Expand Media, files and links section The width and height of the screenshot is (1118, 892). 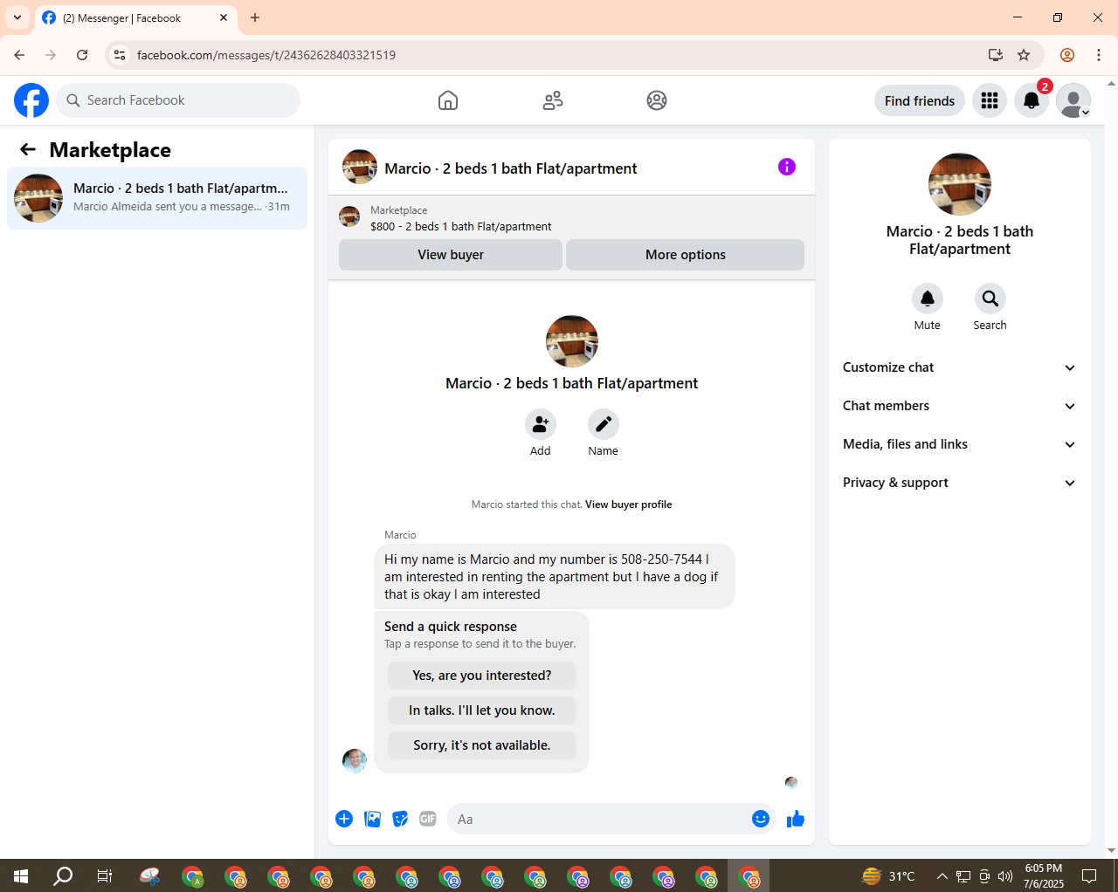tap(960, 444)
